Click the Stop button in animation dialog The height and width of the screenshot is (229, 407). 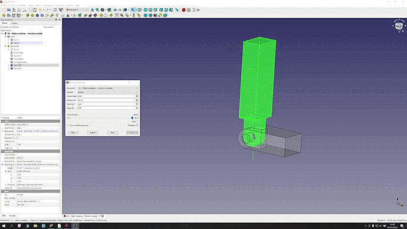click(x=113, y=133)
